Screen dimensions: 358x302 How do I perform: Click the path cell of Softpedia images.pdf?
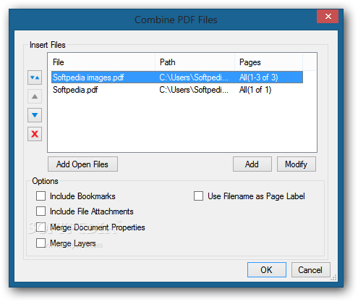pos(194,77)
